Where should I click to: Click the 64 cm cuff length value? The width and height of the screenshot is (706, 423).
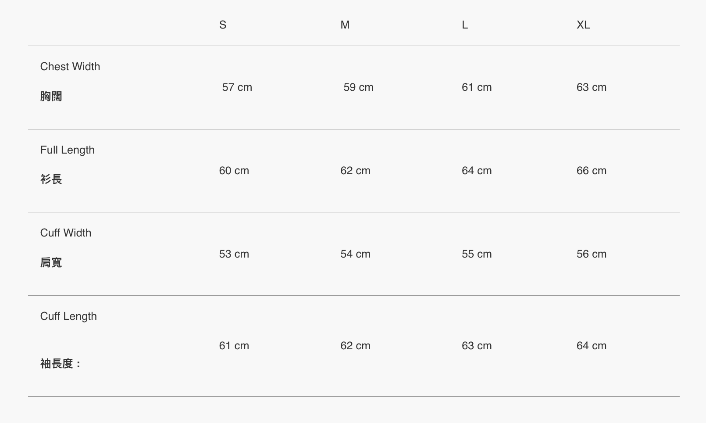coord(592,346)
